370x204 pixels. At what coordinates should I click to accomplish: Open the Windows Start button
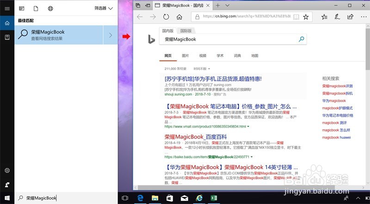7,198
